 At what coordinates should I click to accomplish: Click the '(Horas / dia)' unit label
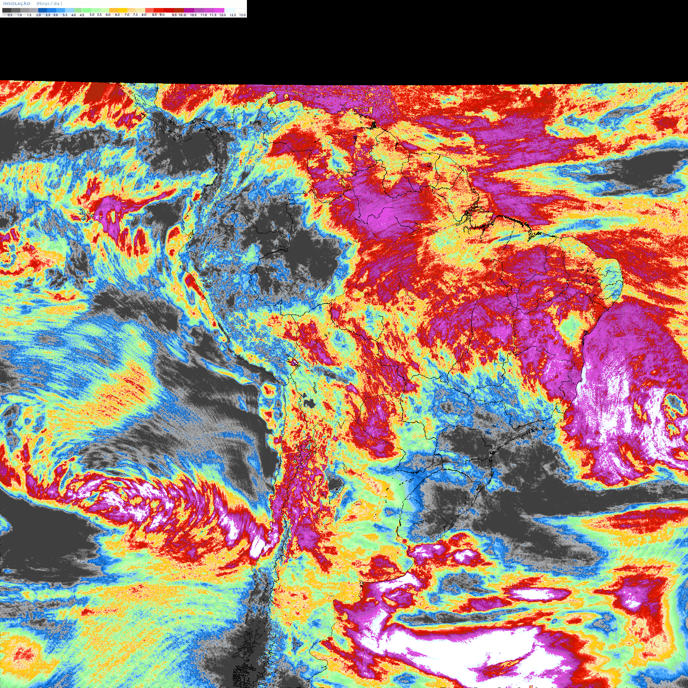49,3
